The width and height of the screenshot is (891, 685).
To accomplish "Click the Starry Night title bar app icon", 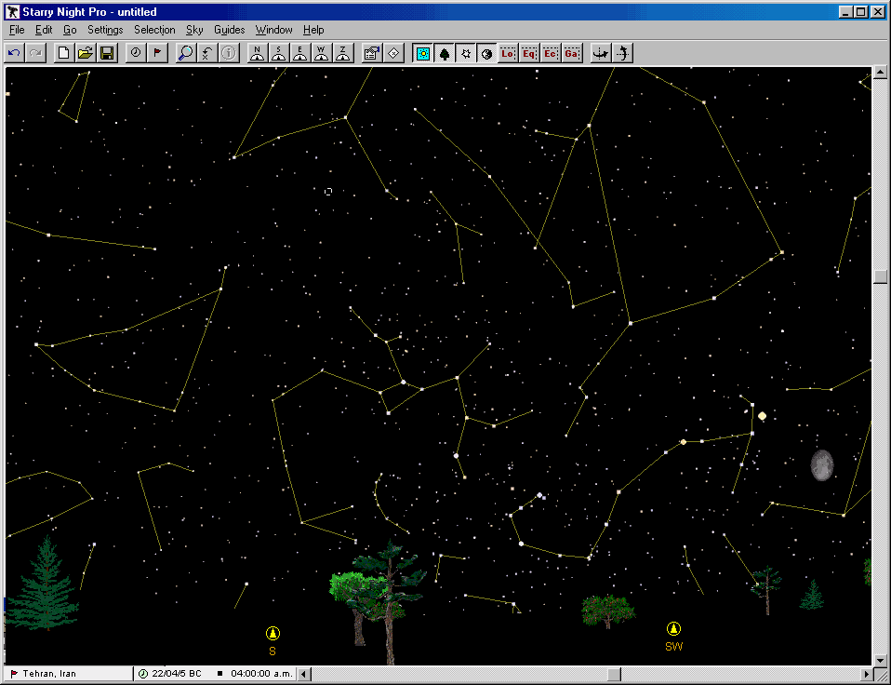I will 12,12.
